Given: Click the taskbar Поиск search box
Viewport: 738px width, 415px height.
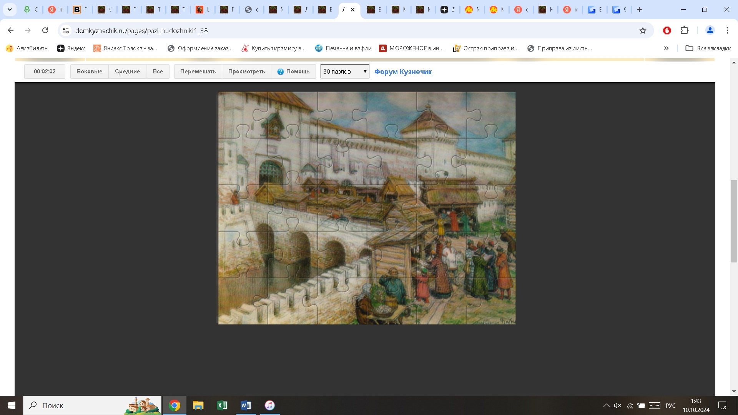Looking at the screenshot, I should click(x=92, y=405).
